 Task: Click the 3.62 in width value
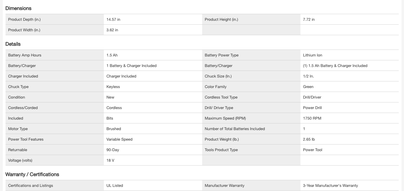point(112,30)
